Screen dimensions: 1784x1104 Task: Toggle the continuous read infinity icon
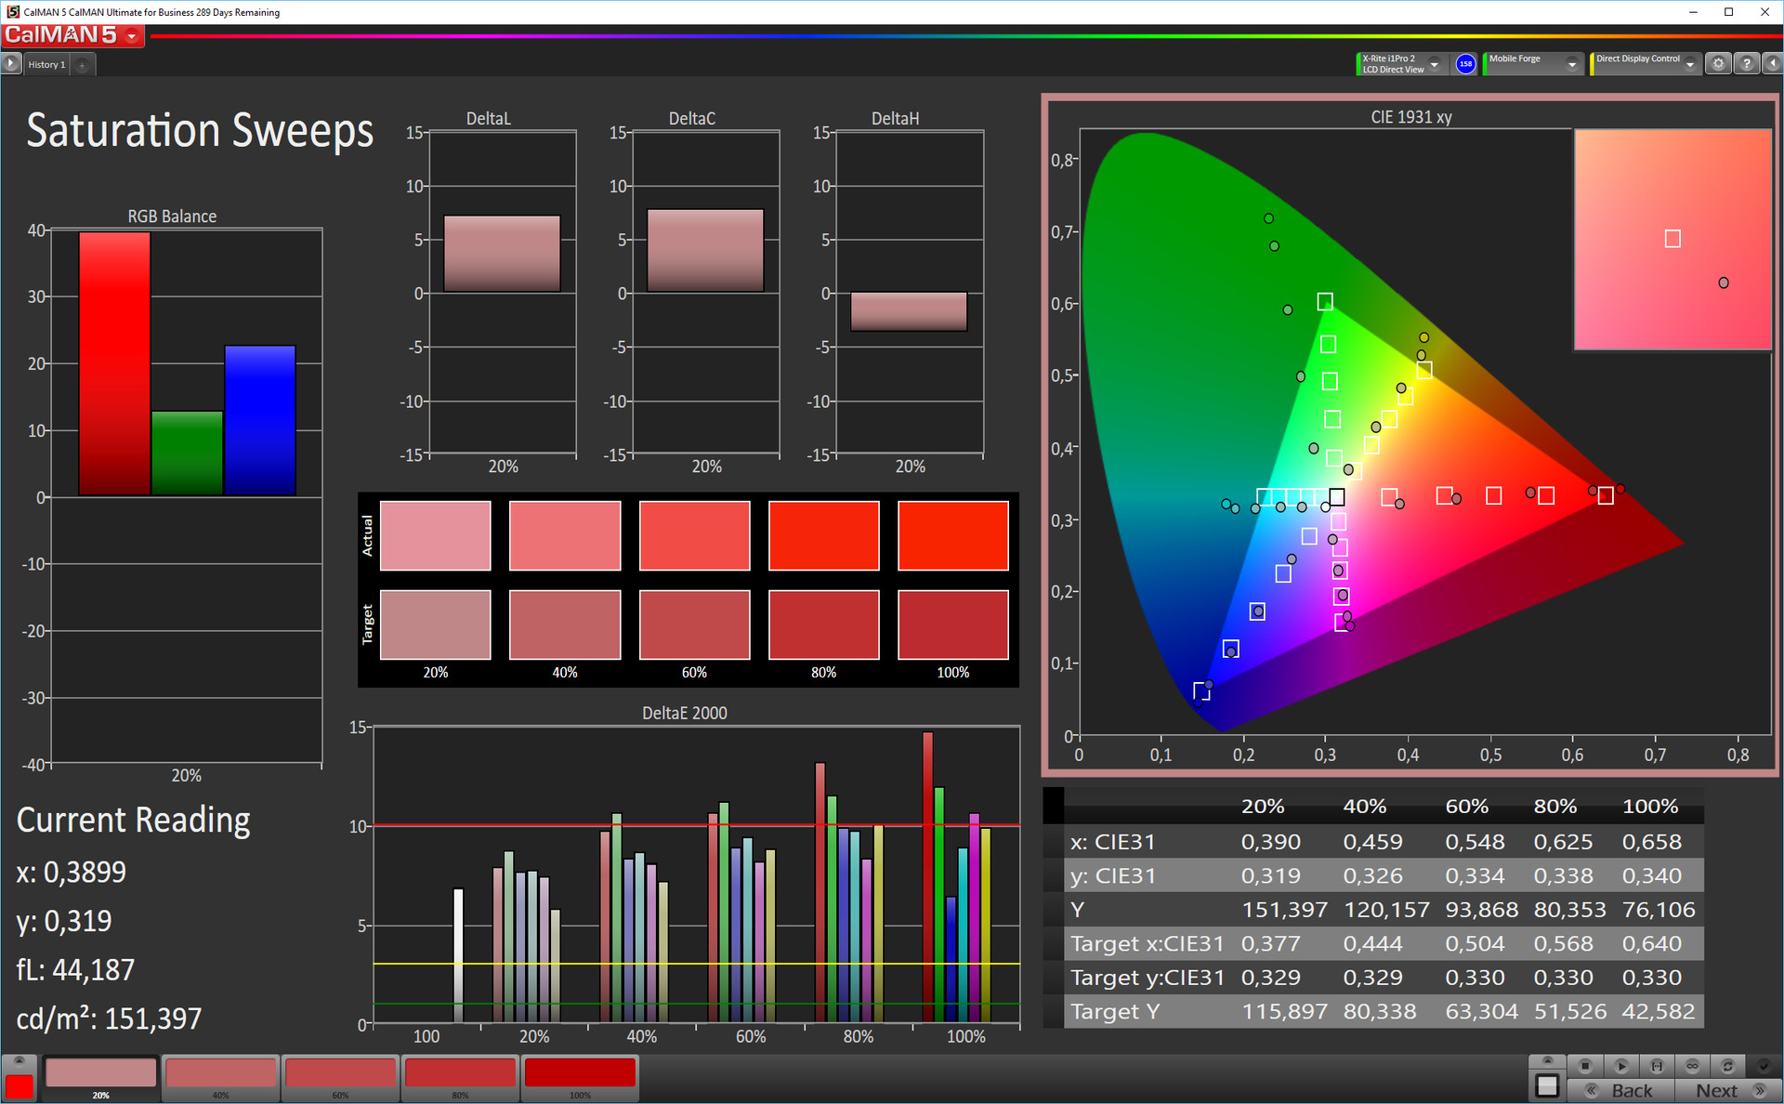point(1692,1065)
